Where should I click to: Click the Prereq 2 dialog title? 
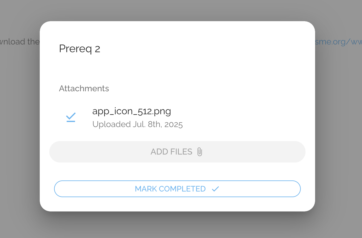[x=79, y=49]
